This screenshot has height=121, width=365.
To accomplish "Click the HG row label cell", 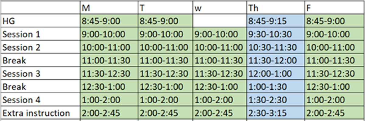I will coord(40,21).
